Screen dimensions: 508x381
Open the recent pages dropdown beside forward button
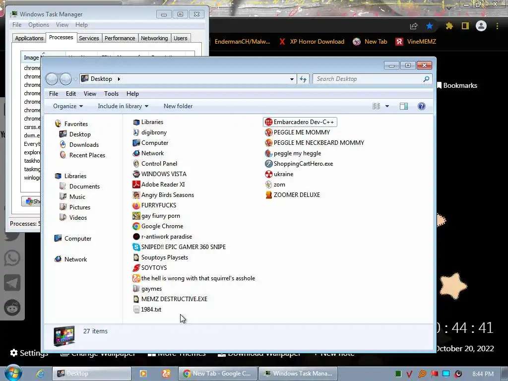tap(75, 79)
